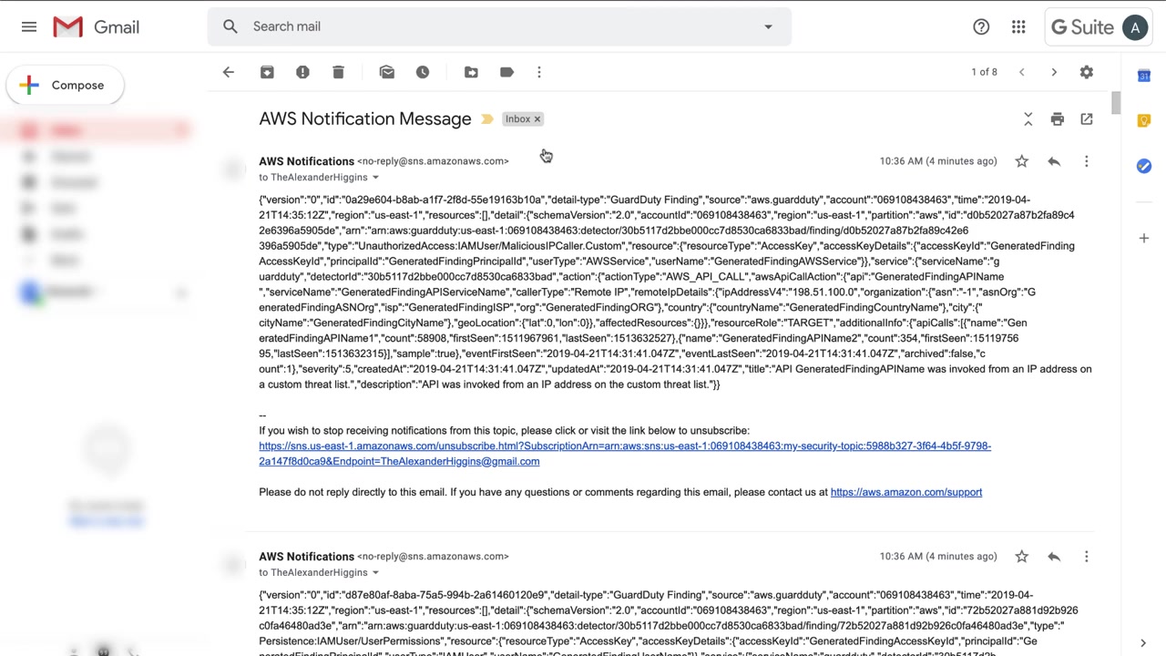Toggle the importance marker beside subject
The height and width of the screenshot is (656, 1166).
(487, 119)
